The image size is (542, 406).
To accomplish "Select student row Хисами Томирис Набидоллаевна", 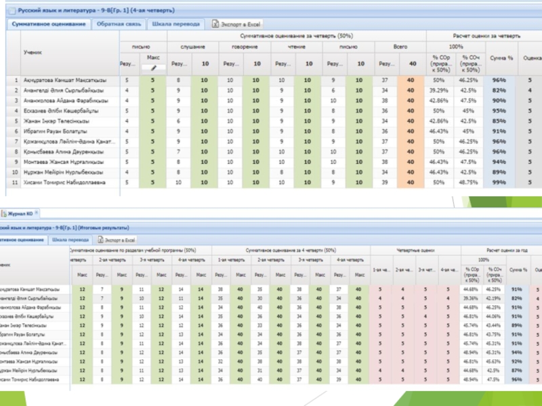I will coord(64,182).
